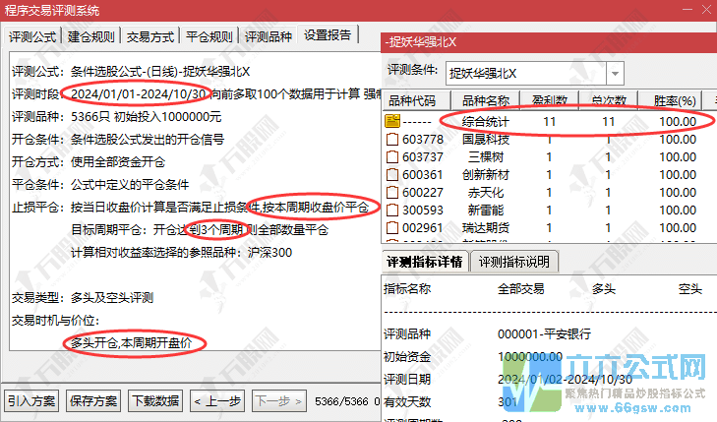717x422 pixels.
Task: Click 综合统计 row label
Action: (486, 122)
